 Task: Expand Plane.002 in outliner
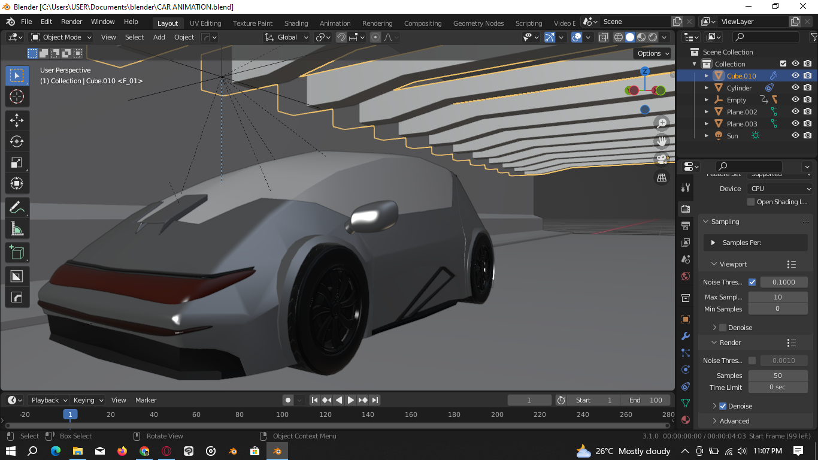707,112
